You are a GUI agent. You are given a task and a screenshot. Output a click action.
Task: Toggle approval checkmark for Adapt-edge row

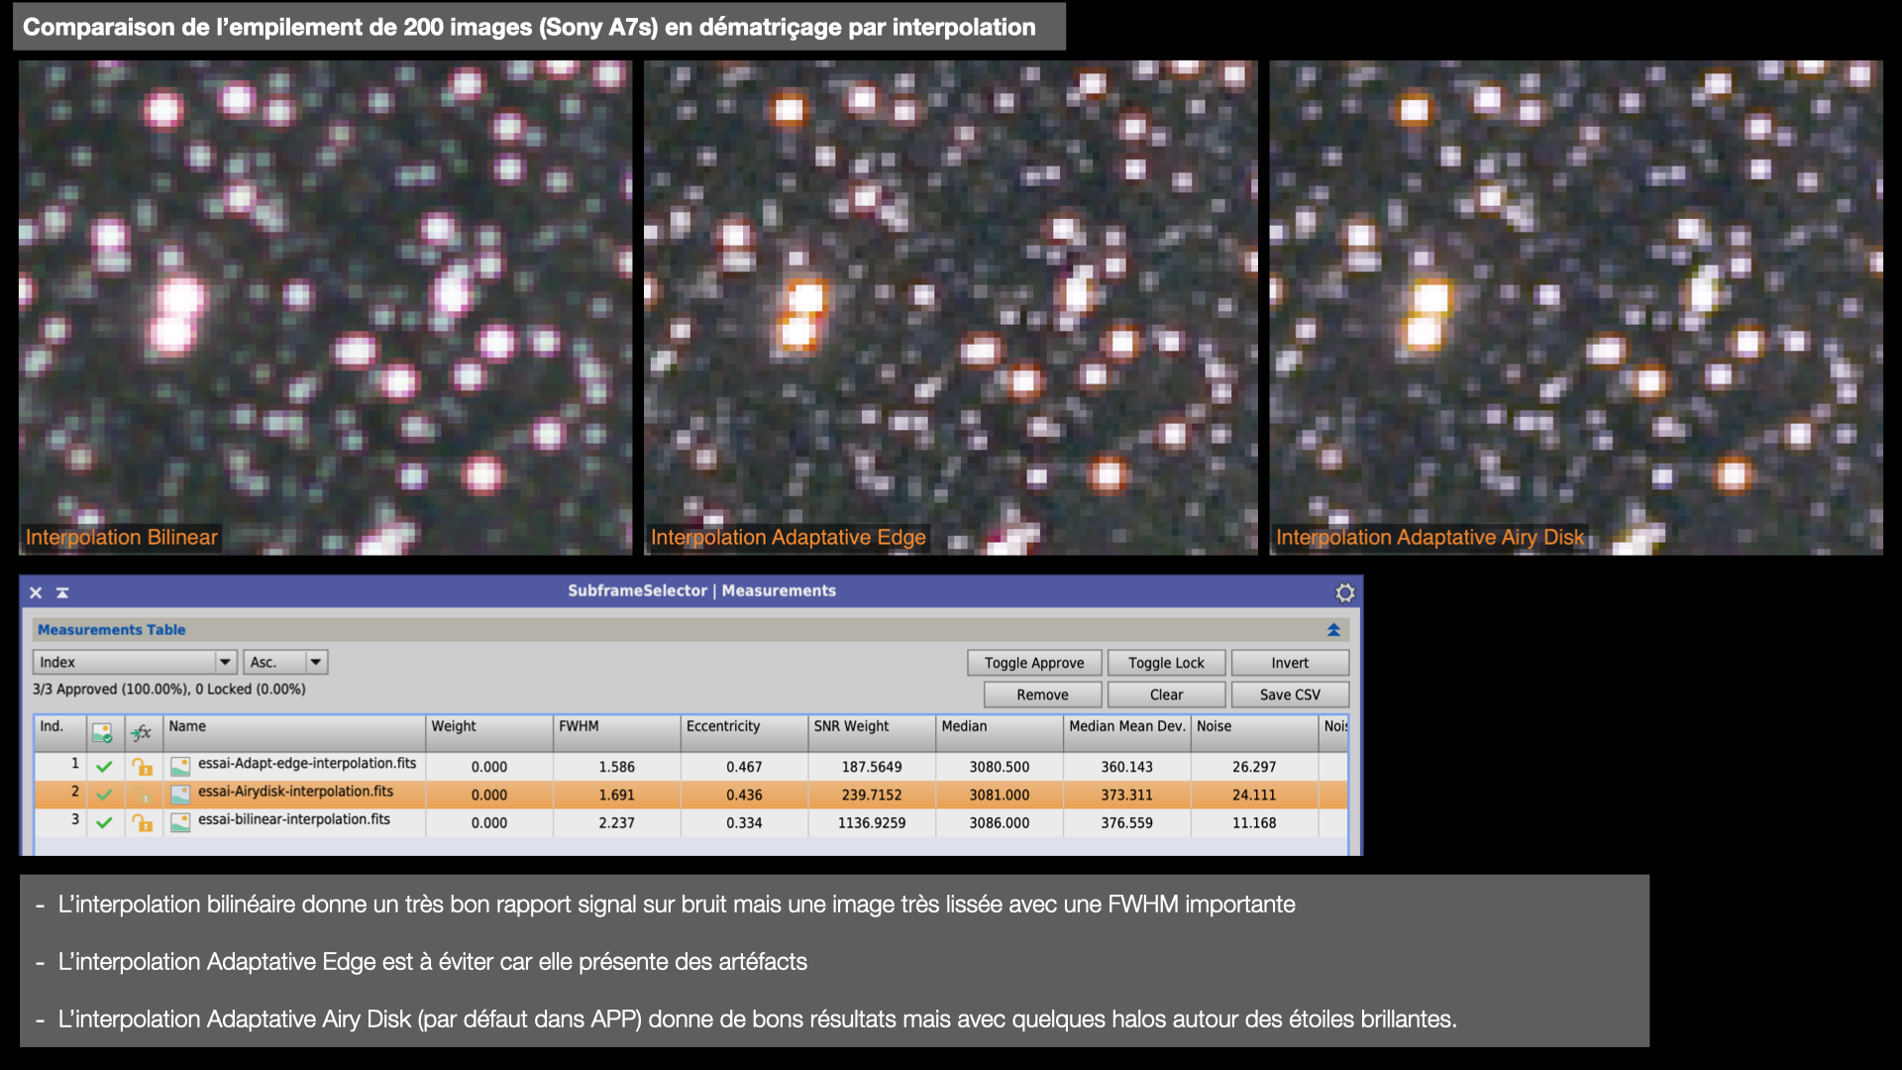pos(104,767)
